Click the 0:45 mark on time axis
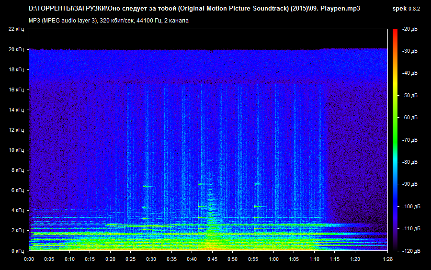Image resolution: width=431 pixels, height=270 pixels. coord(212,259)
